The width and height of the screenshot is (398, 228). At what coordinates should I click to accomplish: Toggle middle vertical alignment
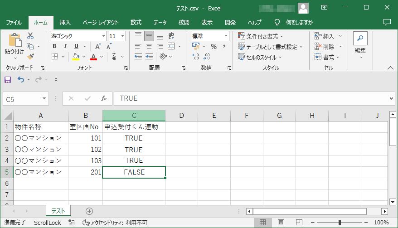pos(149,36)
